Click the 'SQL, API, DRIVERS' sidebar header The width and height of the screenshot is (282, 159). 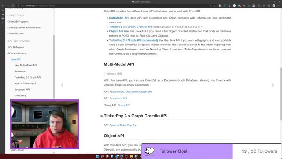coord(19,41)
